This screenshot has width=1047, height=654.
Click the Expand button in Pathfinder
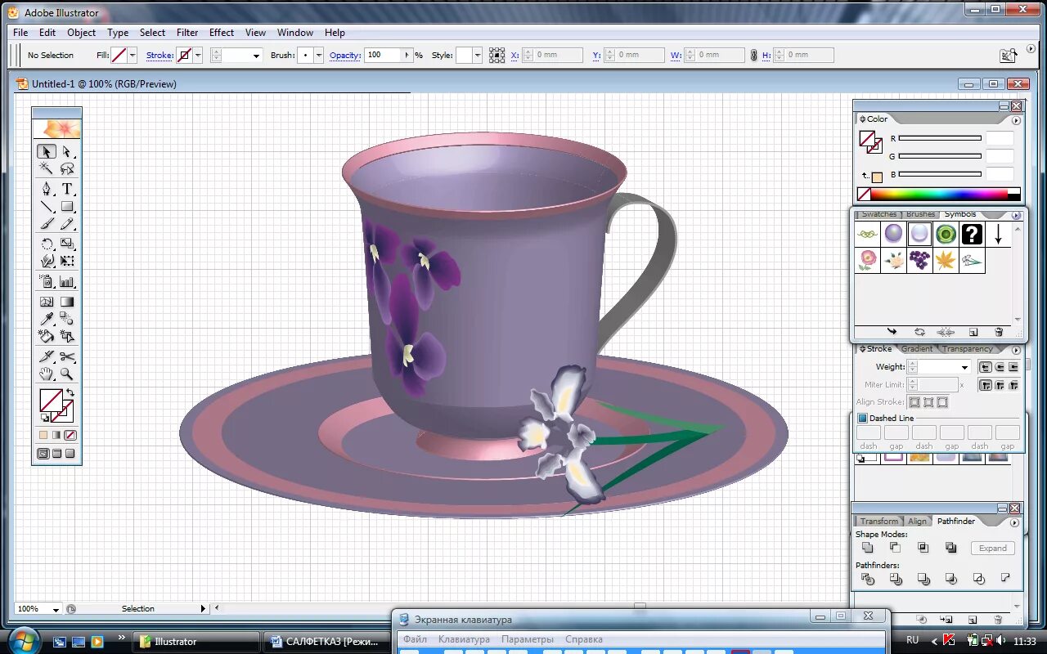(x=993, y=548)
